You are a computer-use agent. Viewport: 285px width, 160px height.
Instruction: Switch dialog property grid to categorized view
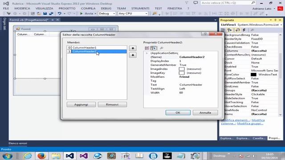tap(147, 48)
